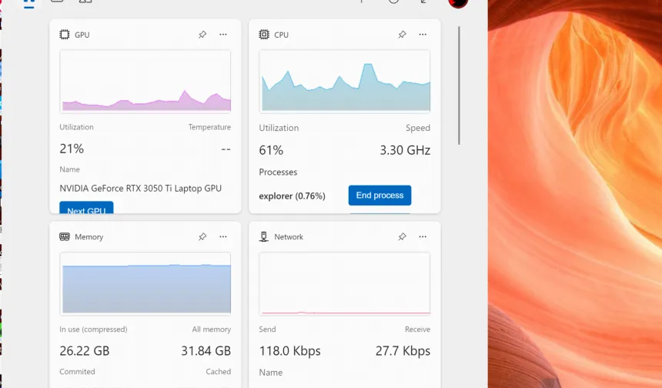662x388 pixels.
Task: Click the All memory label
Action: tap(212, 329)
